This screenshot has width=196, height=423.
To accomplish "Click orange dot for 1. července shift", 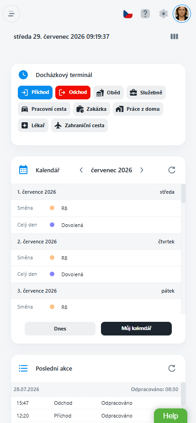I will tap(52, 208).
